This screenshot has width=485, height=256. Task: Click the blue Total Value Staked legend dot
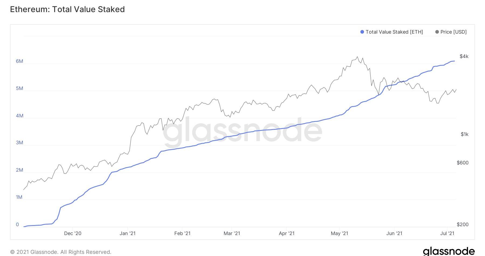coord(362,32)
